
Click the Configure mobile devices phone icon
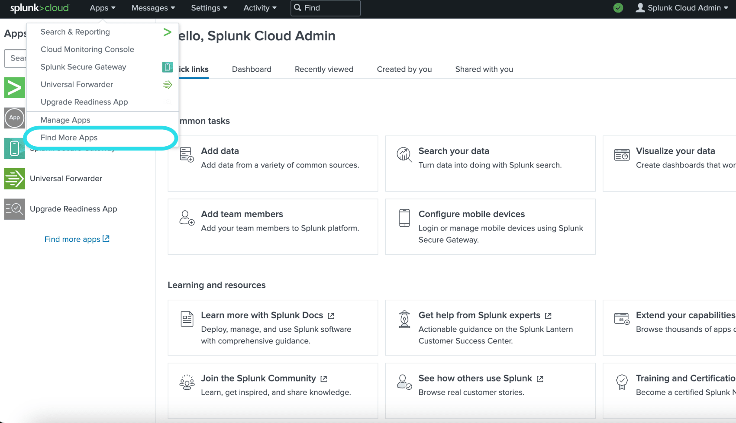click(404, 218)
